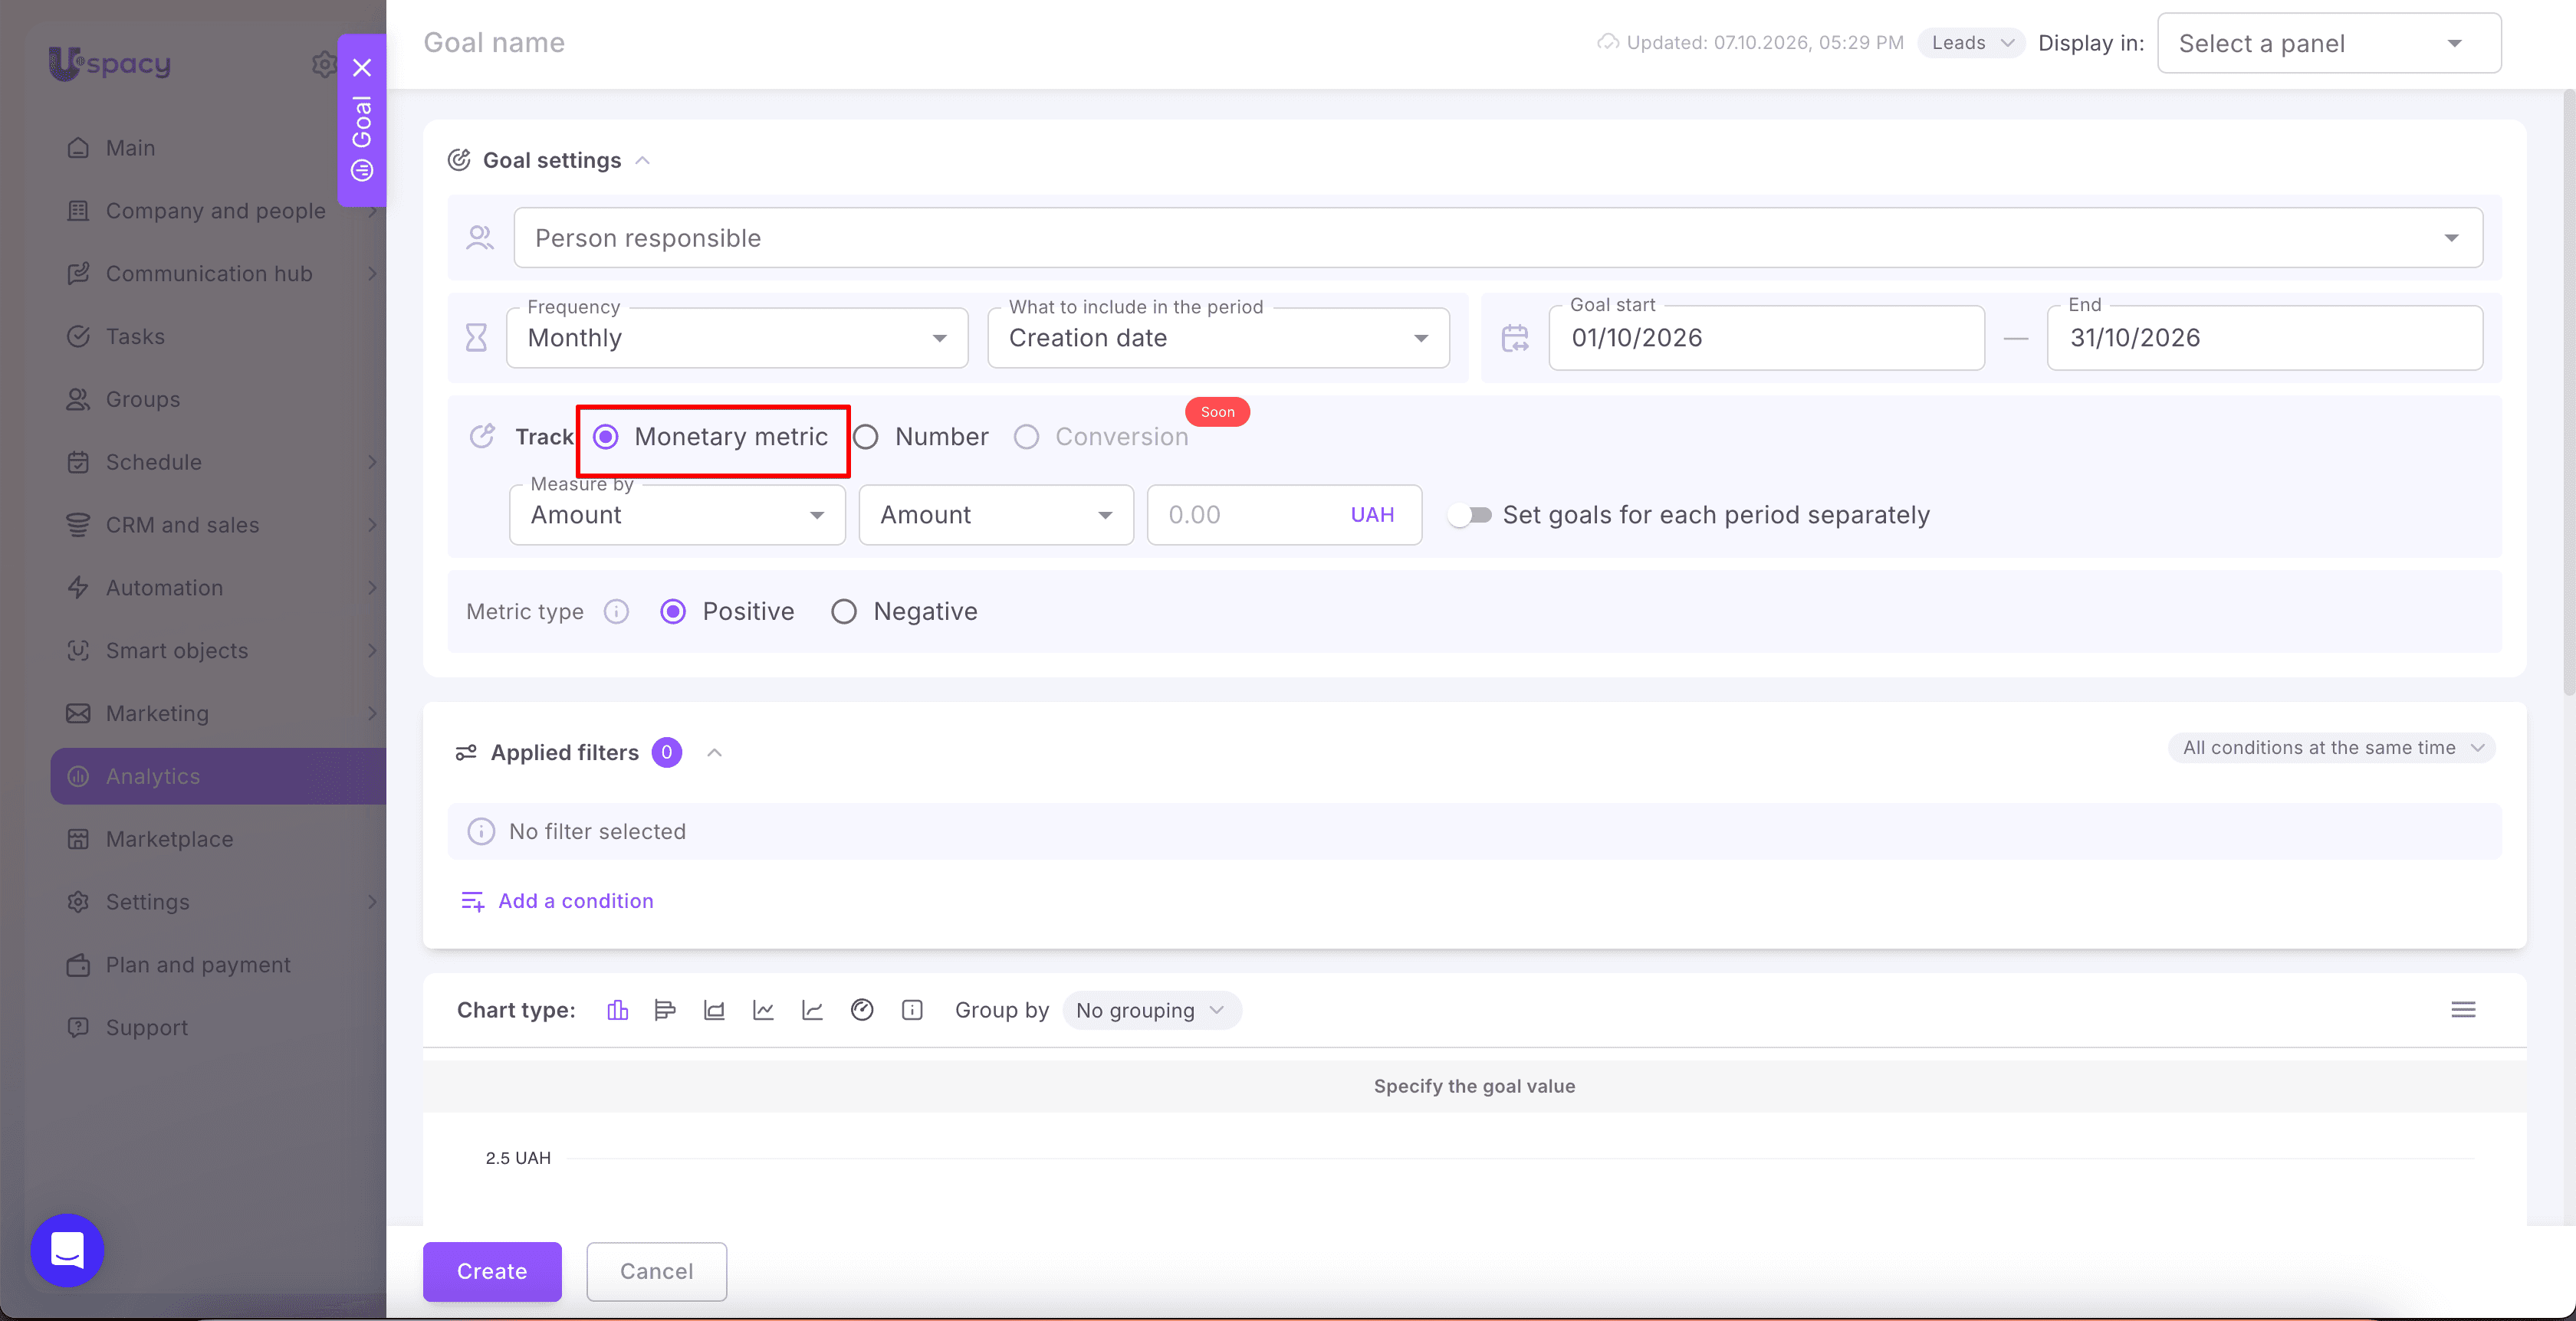The height and width of the screenshot is (1321, 2576).
Task: Open the Person responsible dropdown
Action: [x=1498, y=238]
